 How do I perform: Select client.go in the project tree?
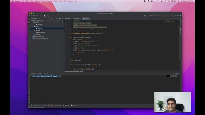[40, 25]
